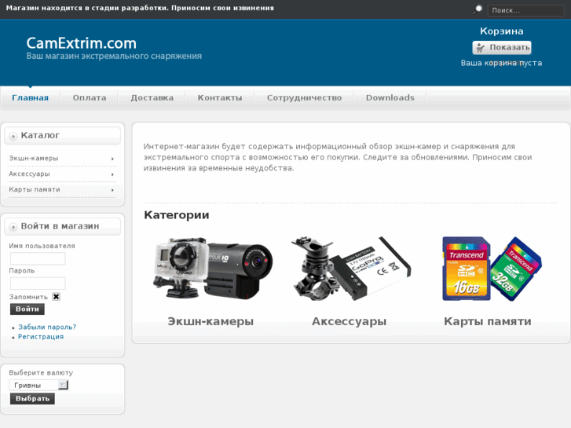Open the Downloads menu item
Screen dimensions: 571x428
[390, 97]
